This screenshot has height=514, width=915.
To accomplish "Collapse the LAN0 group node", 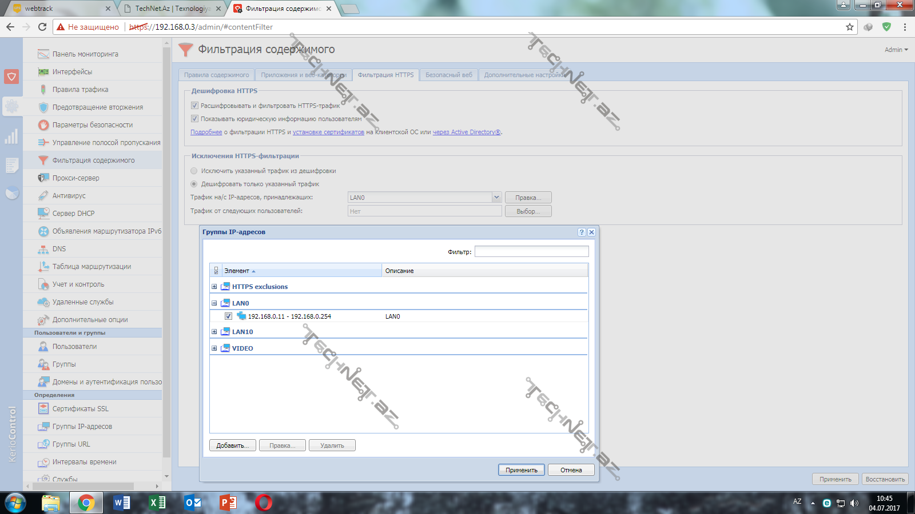I will pos(214,303).
